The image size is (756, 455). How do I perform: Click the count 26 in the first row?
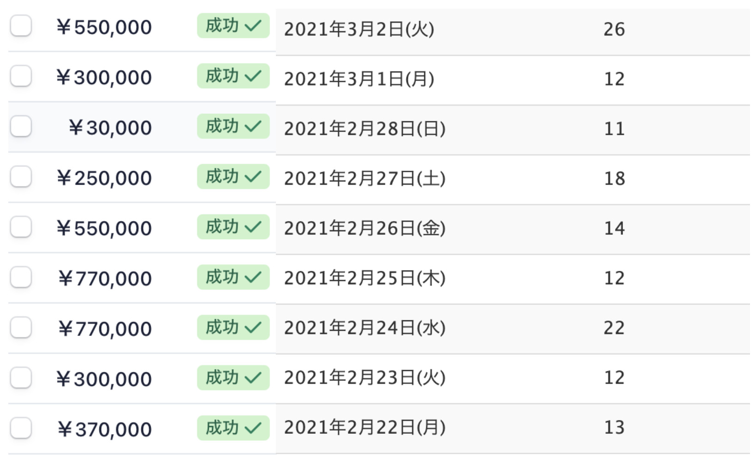coord(614,30)
